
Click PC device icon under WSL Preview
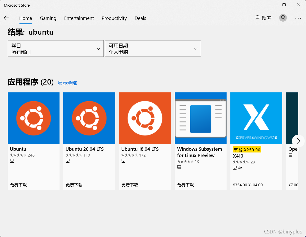(x=179, y=167)
